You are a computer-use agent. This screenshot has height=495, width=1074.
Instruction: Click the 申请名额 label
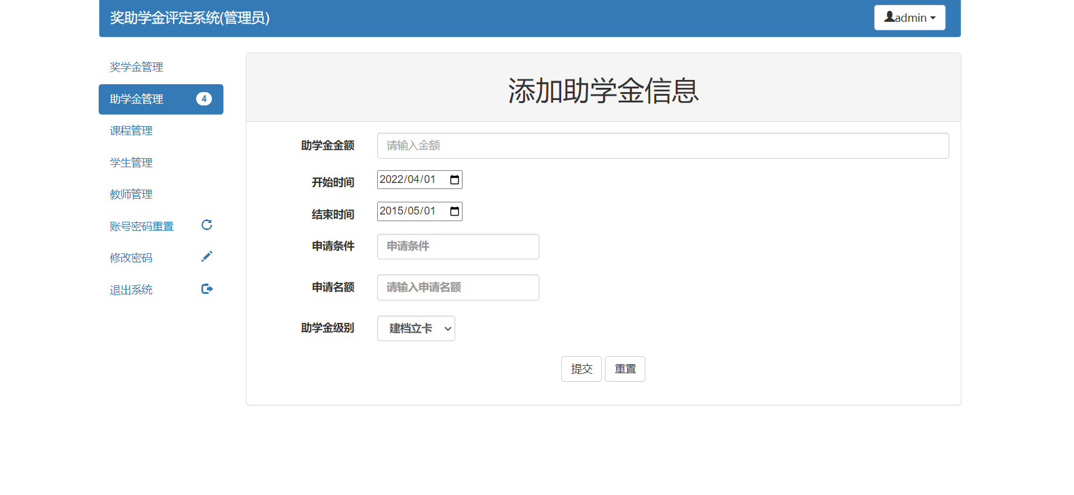click(333, 287)
